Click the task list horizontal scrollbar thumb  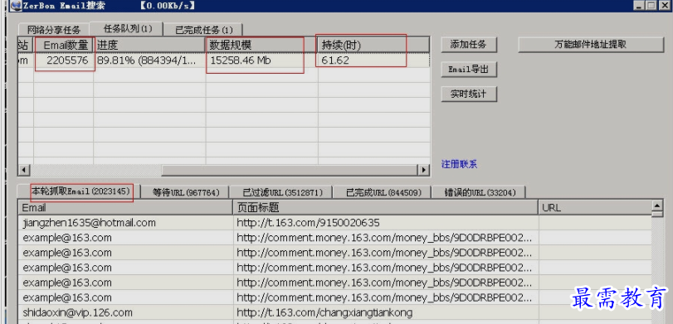290,170
